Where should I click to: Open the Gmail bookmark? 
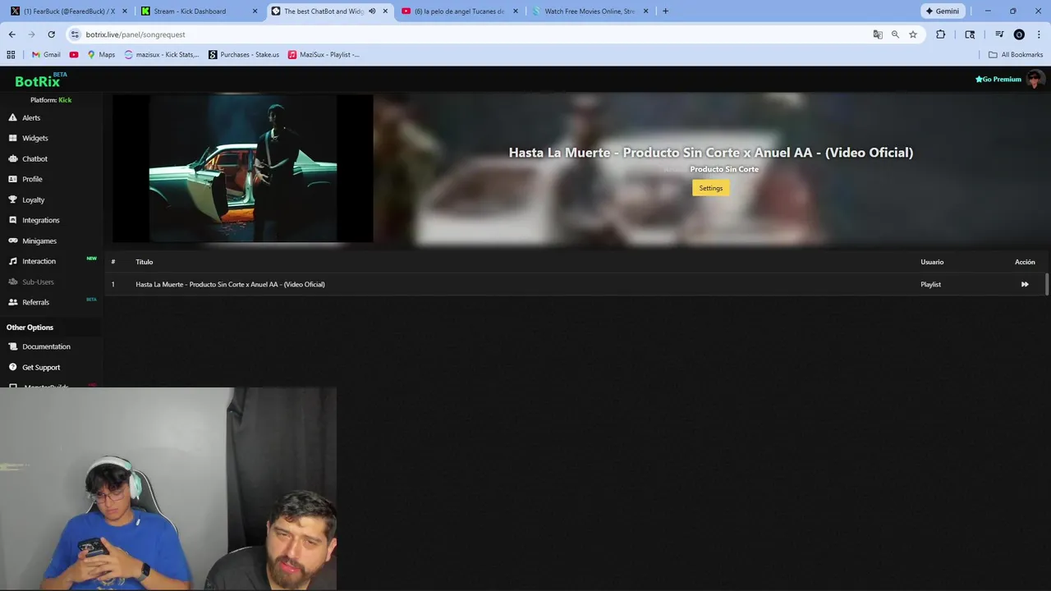tap(46, 54)
